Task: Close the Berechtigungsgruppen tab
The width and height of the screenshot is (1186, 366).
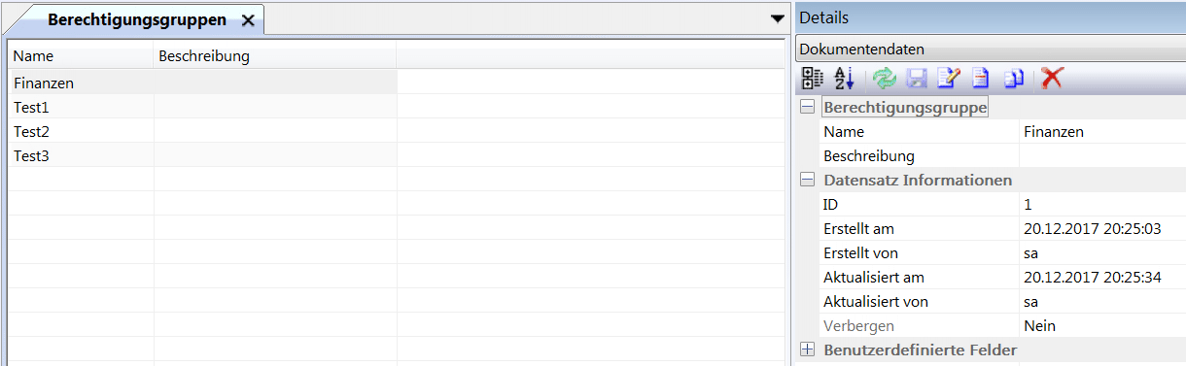Action: pos(248,19)
